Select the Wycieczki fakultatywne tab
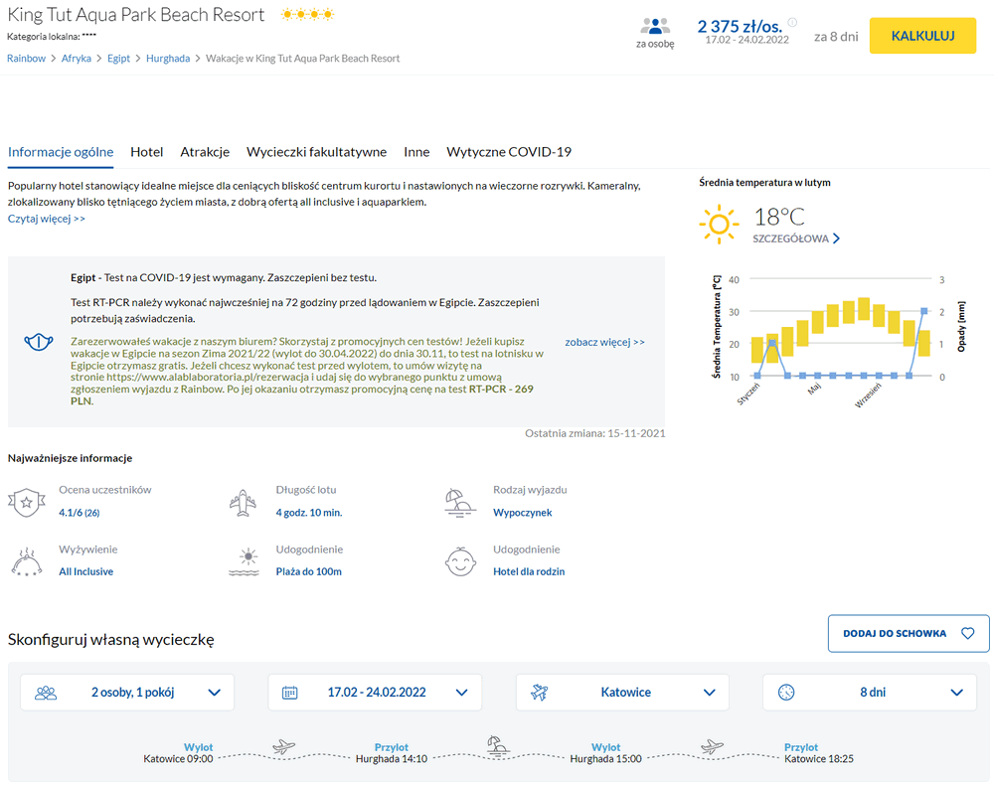The height and width of the screenshot is (786, 994). (316, 152)
